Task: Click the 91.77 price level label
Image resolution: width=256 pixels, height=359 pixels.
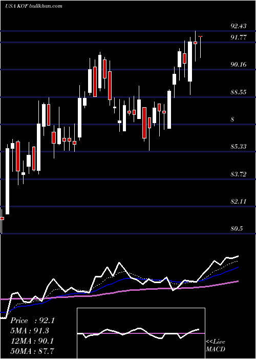Action: tap(239, 37)
